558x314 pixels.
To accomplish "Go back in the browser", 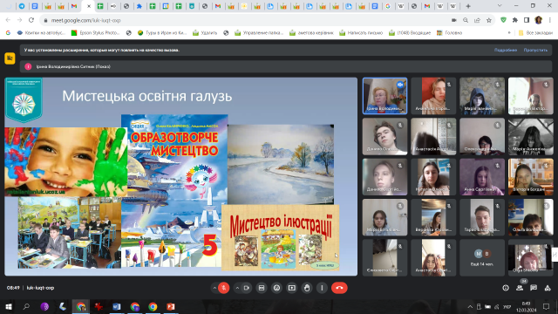I will pos(8,20).
